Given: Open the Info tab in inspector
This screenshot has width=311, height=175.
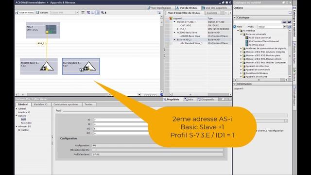Looking at the screenshot, I should point(189,99).
